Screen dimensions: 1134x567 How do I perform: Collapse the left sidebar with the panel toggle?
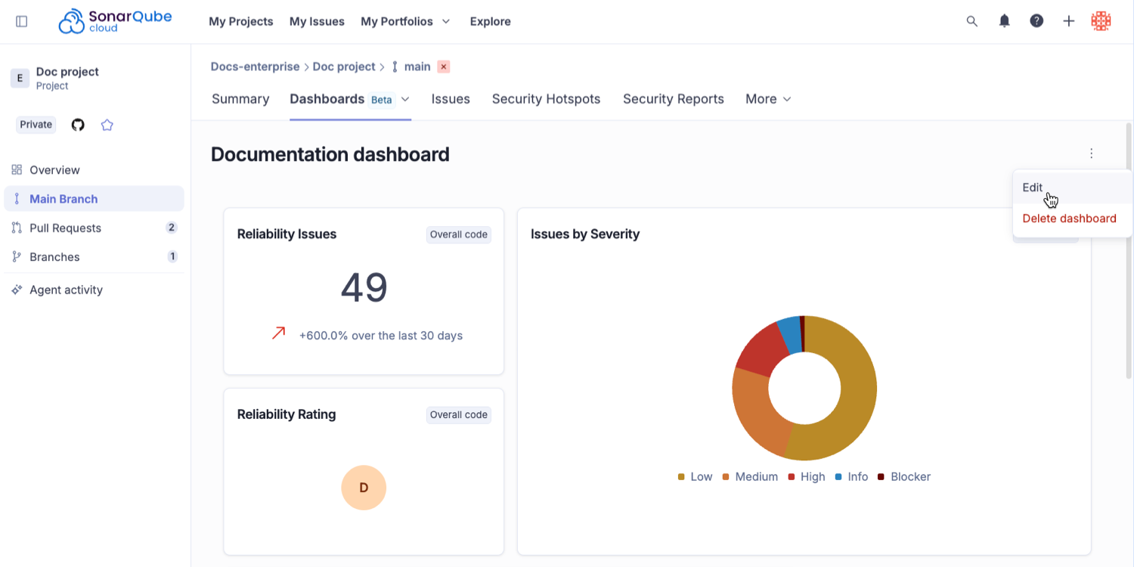pyautogui.click(x=21, y=21)
